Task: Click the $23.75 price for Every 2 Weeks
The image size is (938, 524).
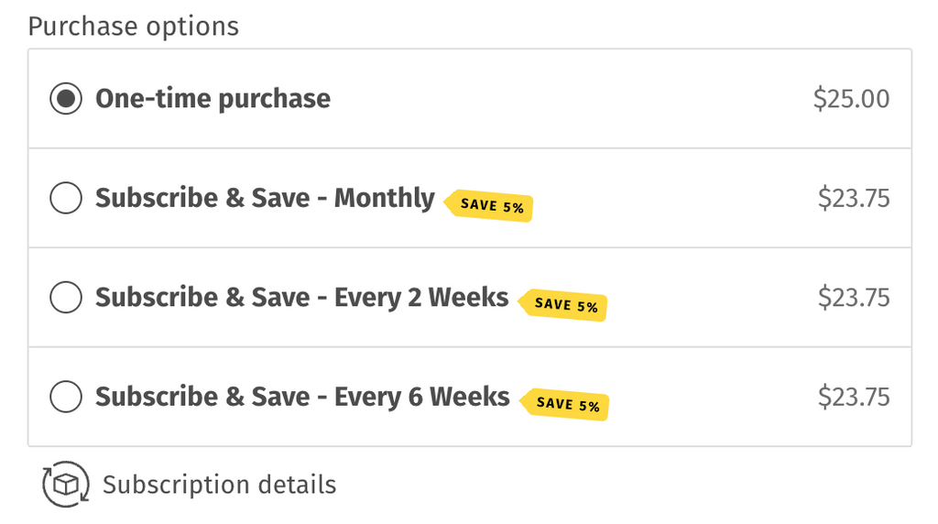Action: (x=854, y=298)
